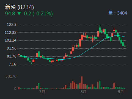This screenshot has width=132, height=99.
Task: Click the 0 volume axis label
Action: pos(15,89)
